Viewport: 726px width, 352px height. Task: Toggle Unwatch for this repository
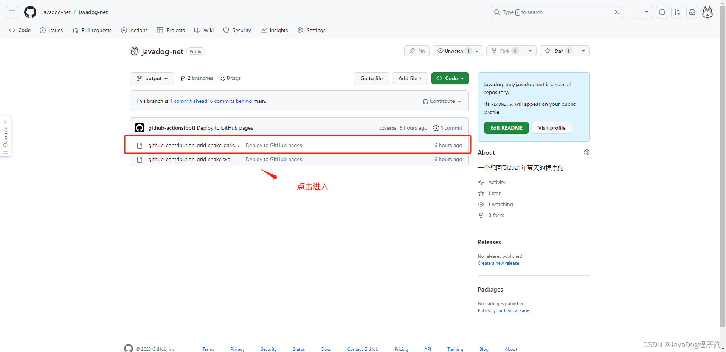click(453, 51)
